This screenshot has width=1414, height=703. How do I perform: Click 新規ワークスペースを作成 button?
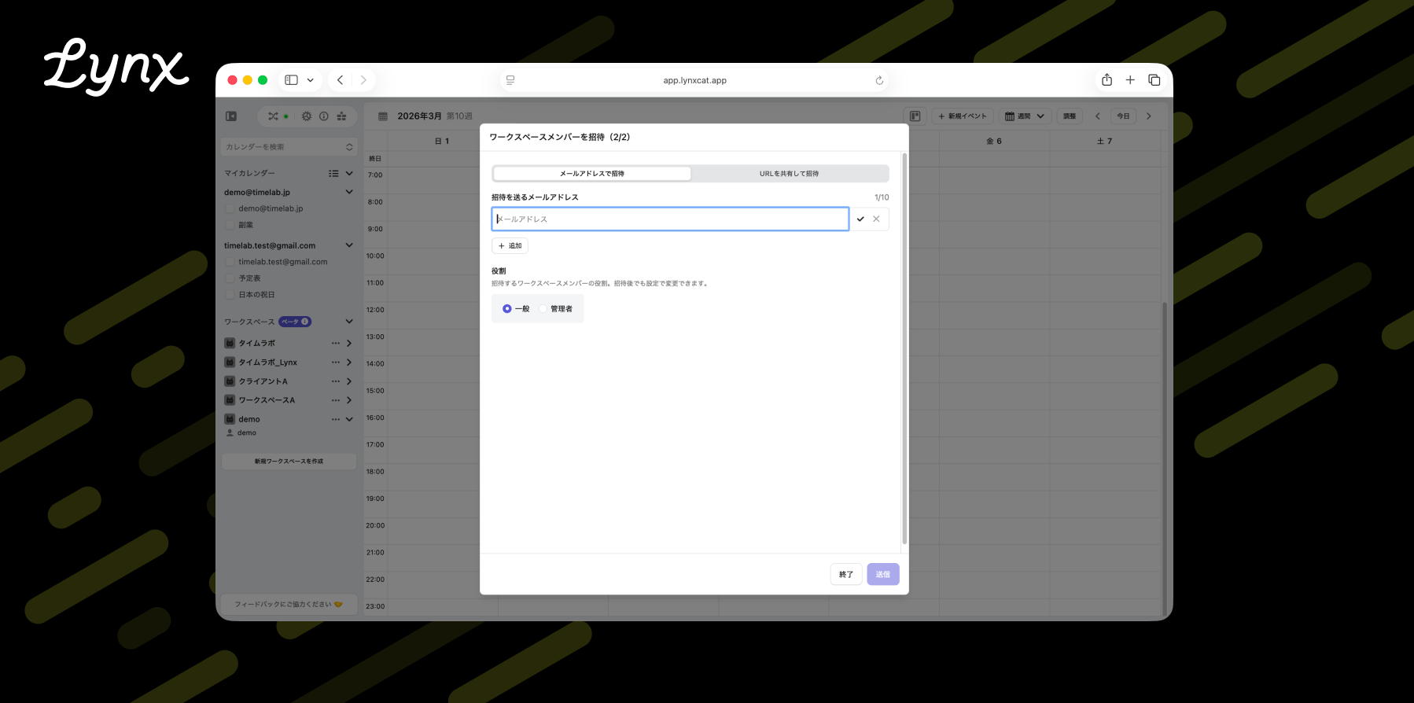coord(289,462)
